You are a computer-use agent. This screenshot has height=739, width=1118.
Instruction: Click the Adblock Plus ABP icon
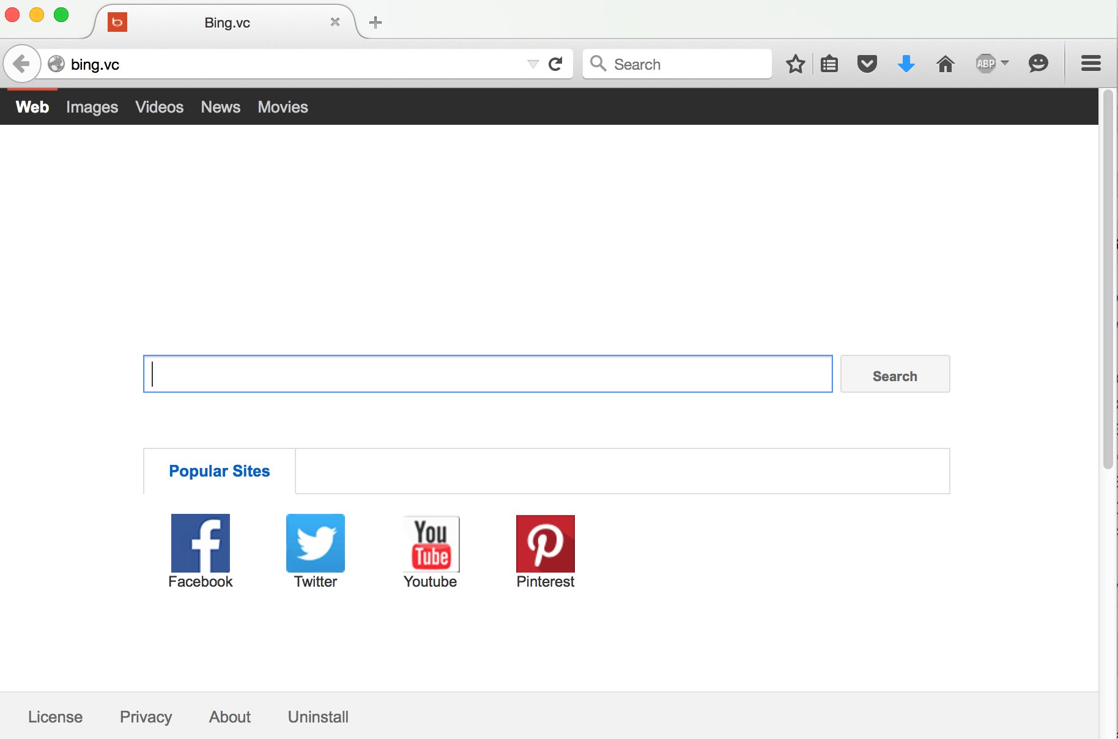985,64
